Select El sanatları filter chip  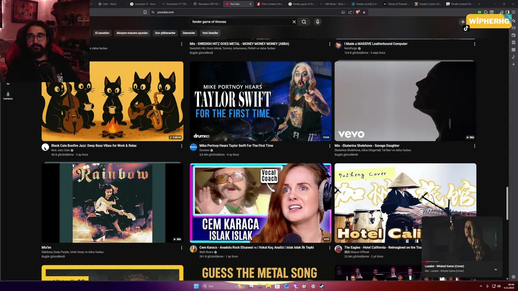pos(102,33)
